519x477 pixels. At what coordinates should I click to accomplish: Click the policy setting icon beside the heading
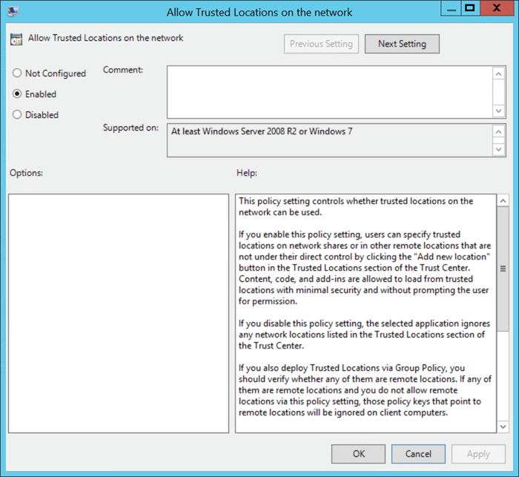[x=16, y=39]
